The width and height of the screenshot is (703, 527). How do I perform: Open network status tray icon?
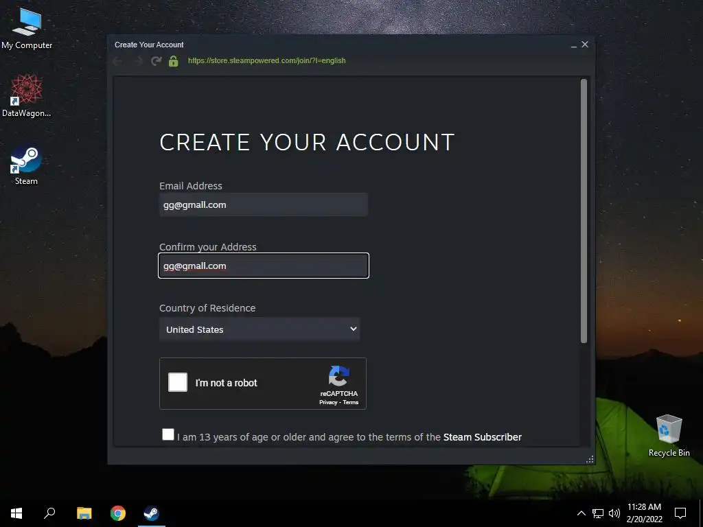click(598, 513)
